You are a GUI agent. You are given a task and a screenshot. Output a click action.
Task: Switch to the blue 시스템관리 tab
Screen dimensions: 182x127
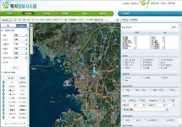pos(125,14)
